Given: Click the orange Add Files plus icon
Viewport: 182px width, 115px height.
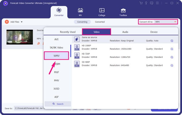Looking at the screenshot, I should coord(7,22).
